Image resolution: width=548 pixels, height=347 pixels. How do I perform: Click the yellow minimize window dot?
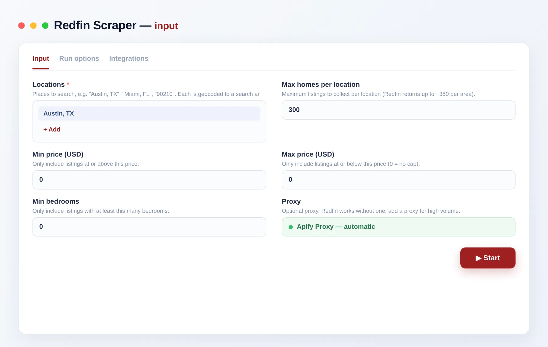coord(33,26)
